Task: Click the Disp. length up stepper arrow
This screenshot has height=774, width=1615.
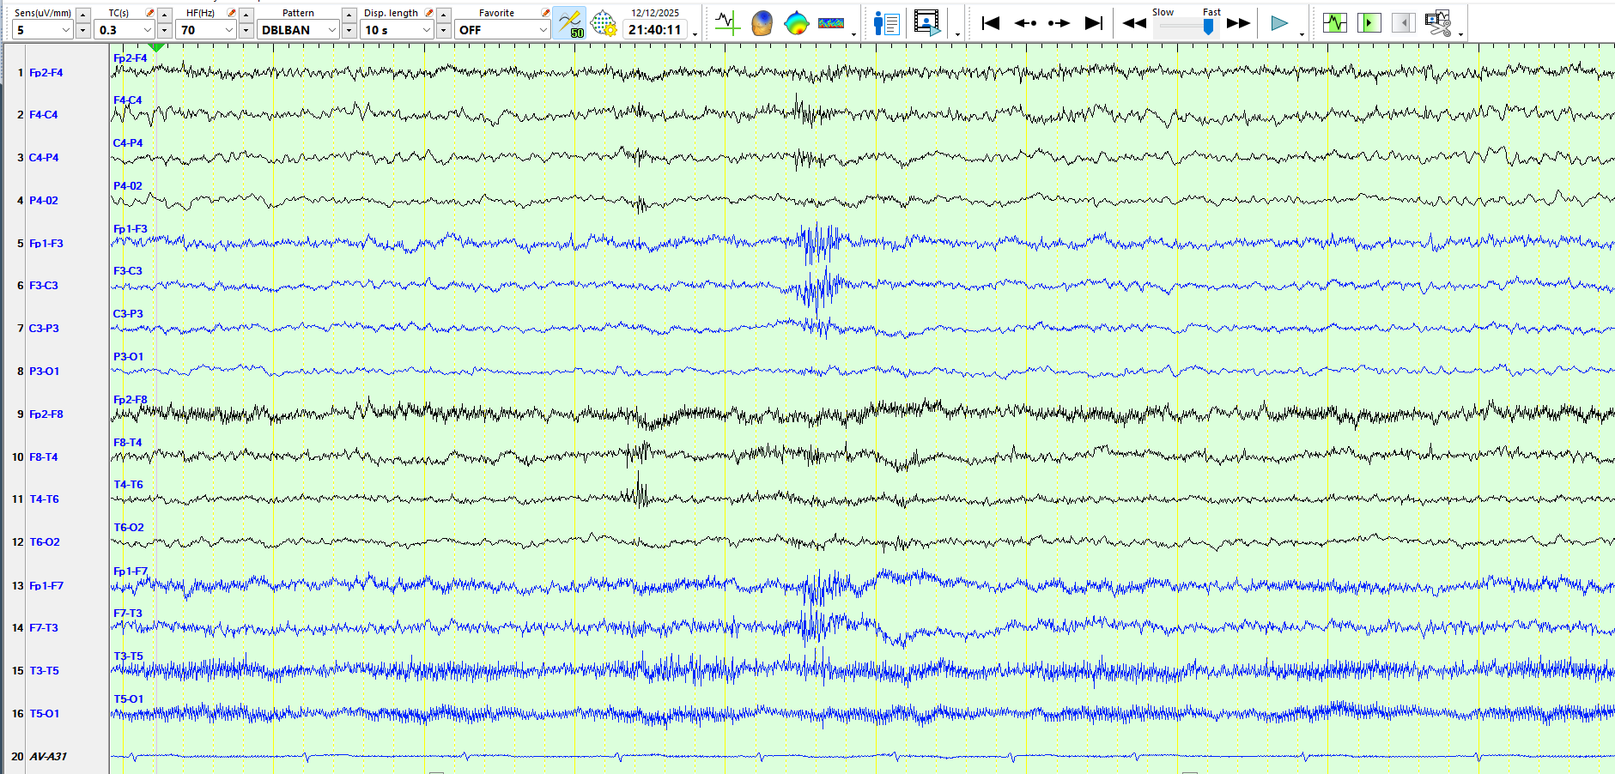Action: coord(443,15)
